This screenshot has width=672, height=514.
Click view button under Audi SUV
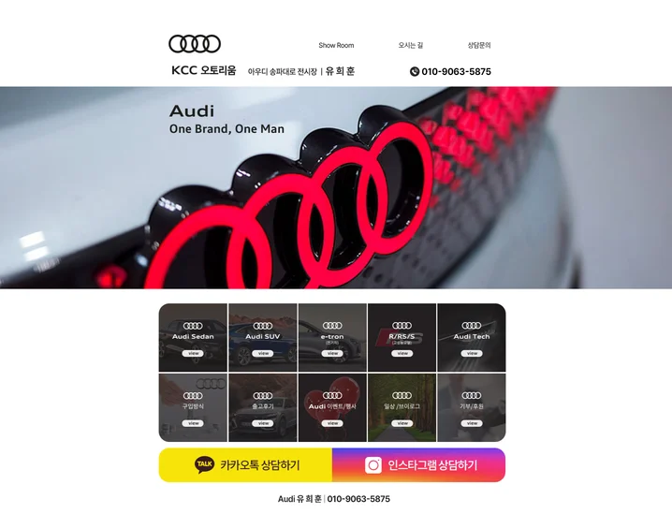[x=263, y=353]
